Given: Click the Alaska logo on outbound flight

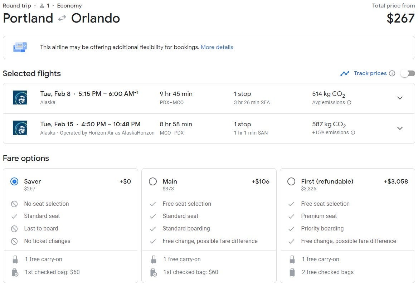Looking at the screenshot, I should click(x=20, y=98).
